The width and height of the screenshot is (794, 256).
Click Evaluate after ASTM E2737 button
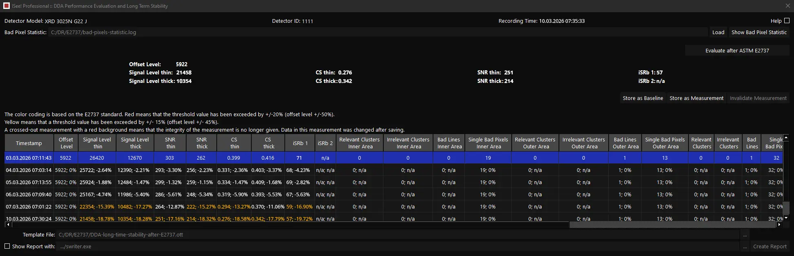point(737,50)
